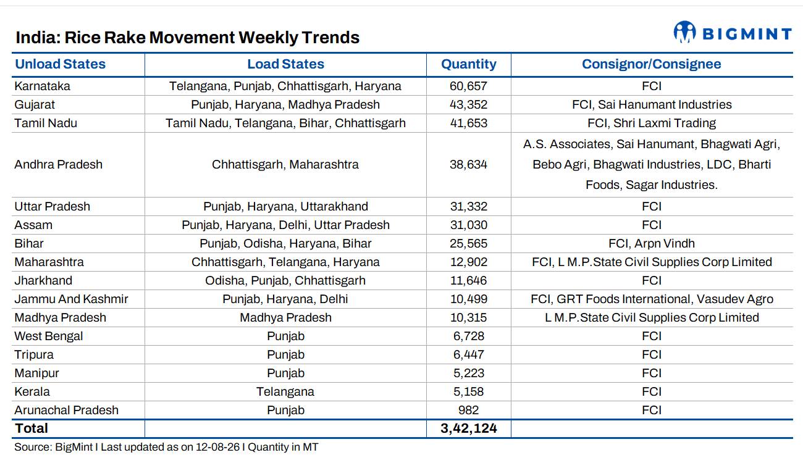
Task: Select 'Uttar Pradesh' in the Unload States column
Action: (53, 206)
